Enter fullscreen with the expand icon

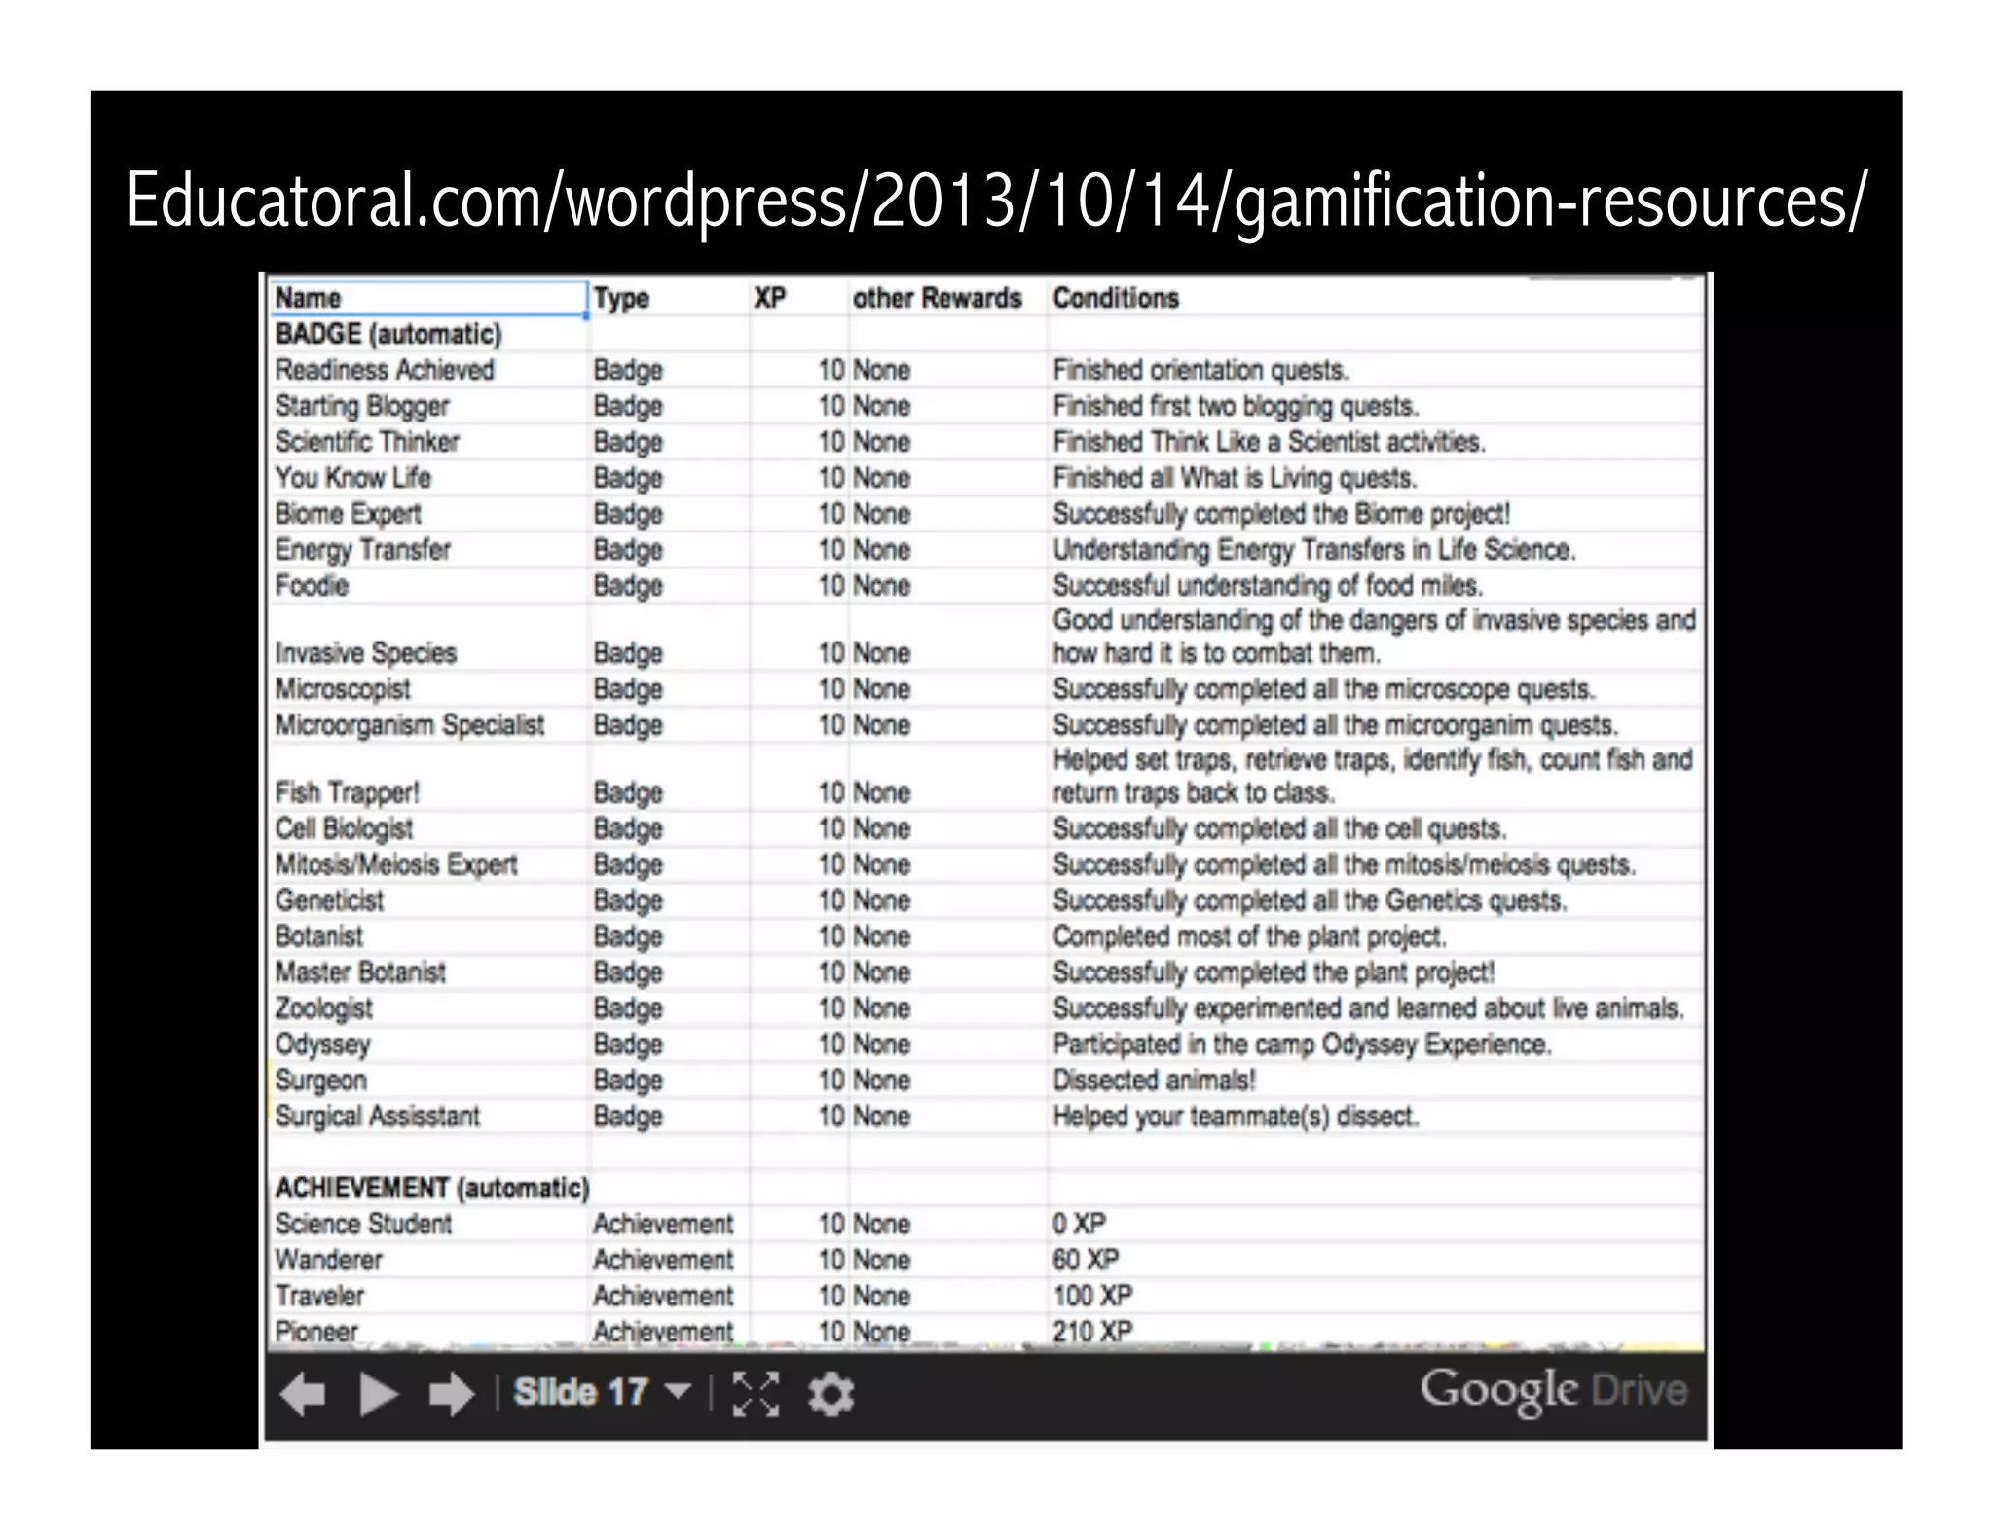click(x=756, y=1394)
